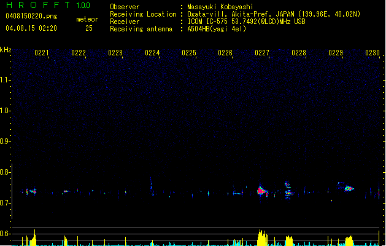Click the vertical echo streak at 0224

coord(152,186)
